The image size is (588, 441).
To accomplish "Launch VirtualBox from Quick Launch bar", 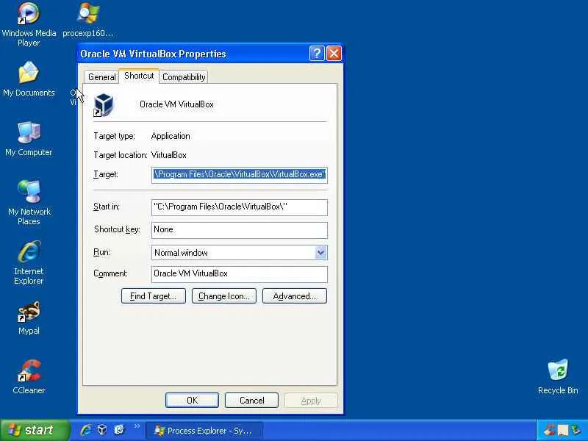I will pyautogui.click(x=102, y=430).
